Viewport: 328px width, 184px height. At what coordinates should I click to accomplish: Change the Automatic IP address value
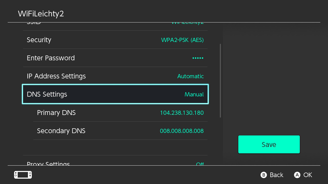(x=190, y=76)
